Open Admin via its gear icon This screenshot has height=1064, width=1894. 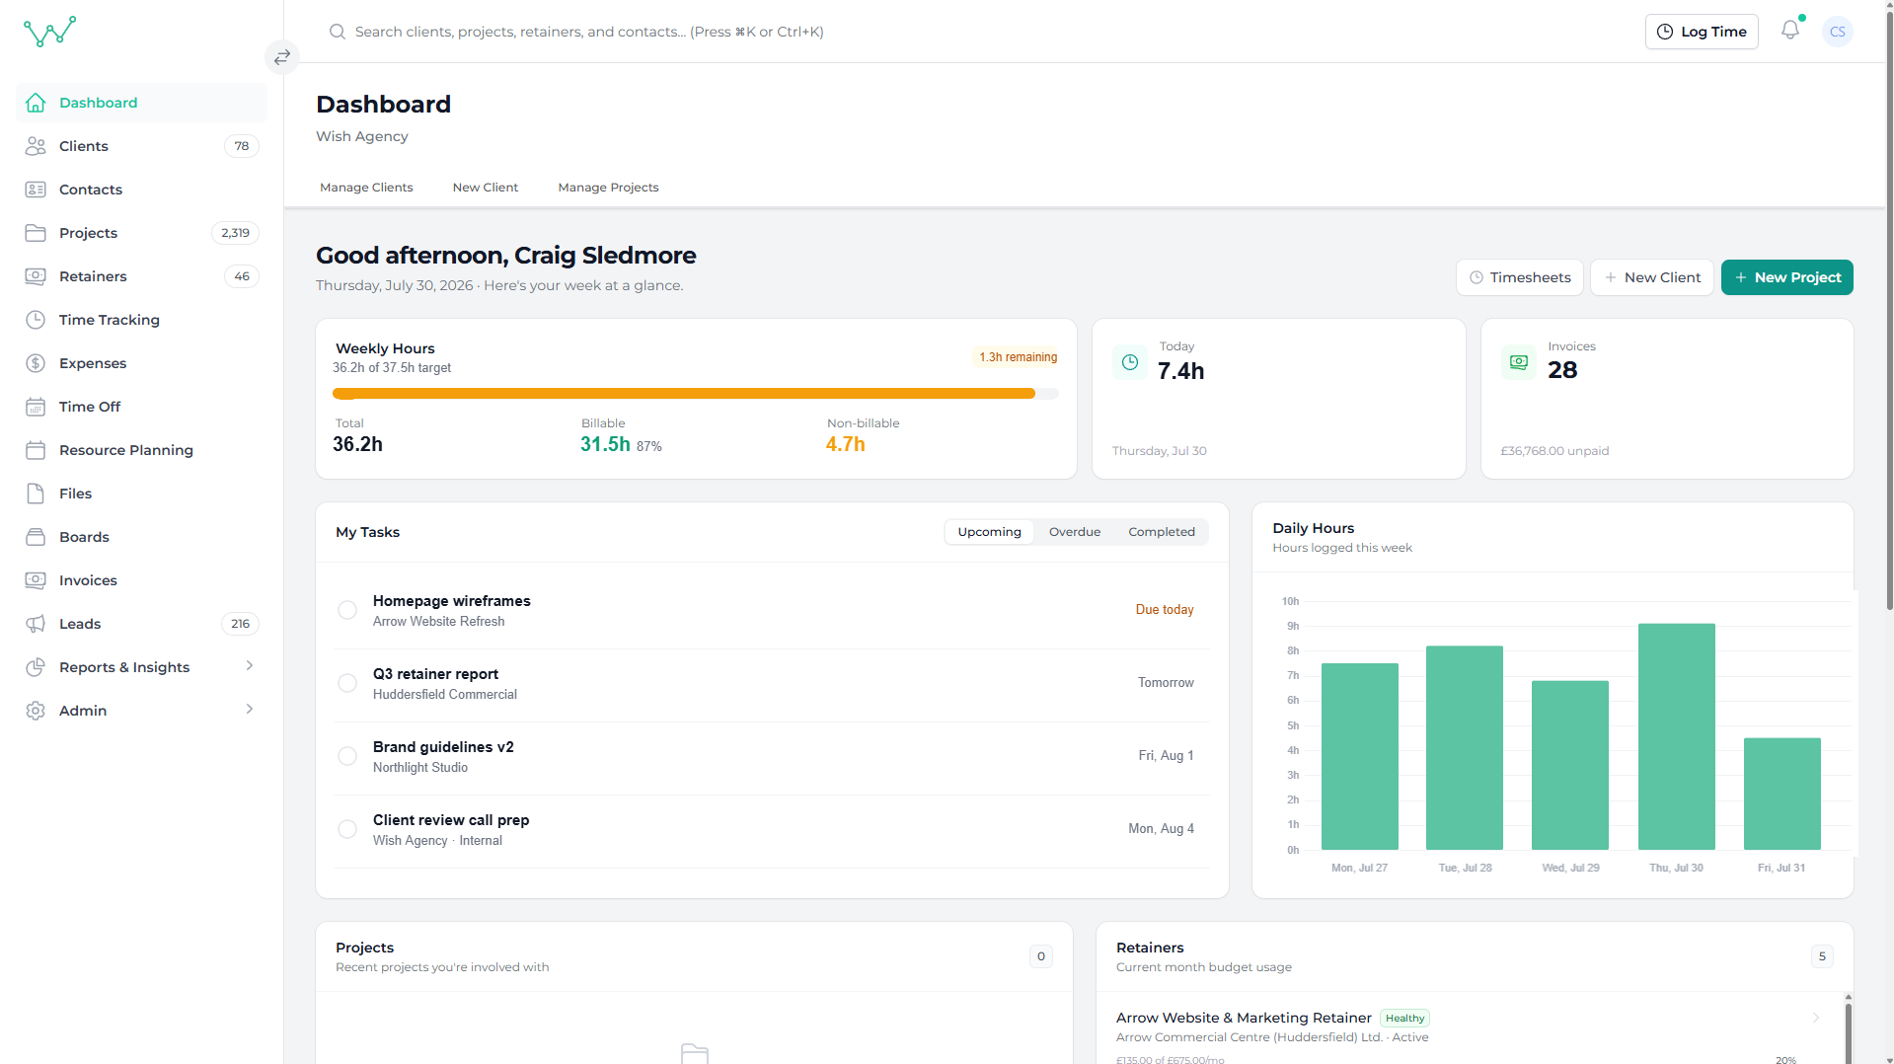point(36,711)
